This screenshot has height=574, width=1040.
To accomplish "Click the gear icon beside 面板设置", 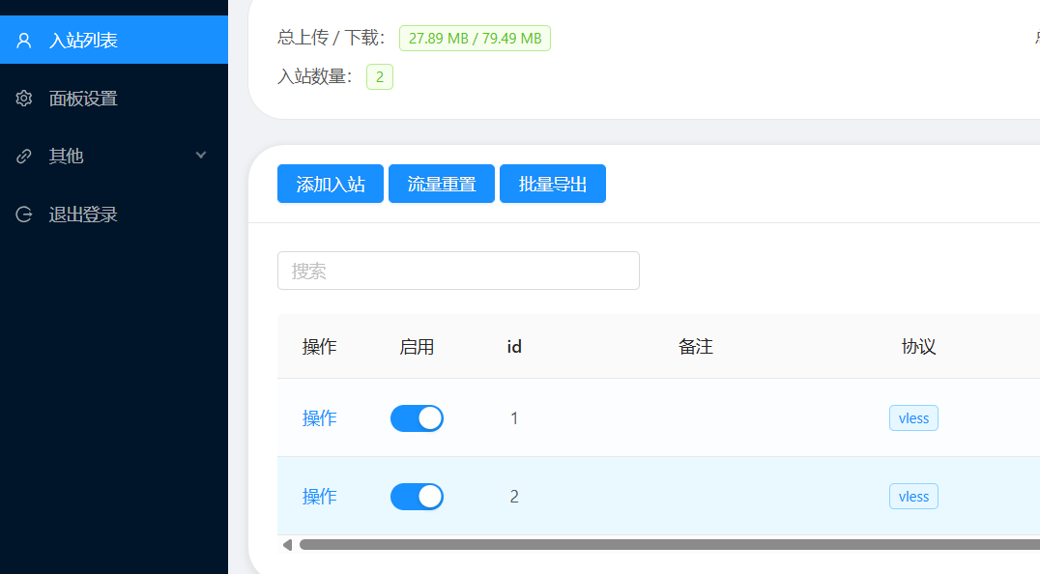I will pyautogui.click(x=24, y=99).
